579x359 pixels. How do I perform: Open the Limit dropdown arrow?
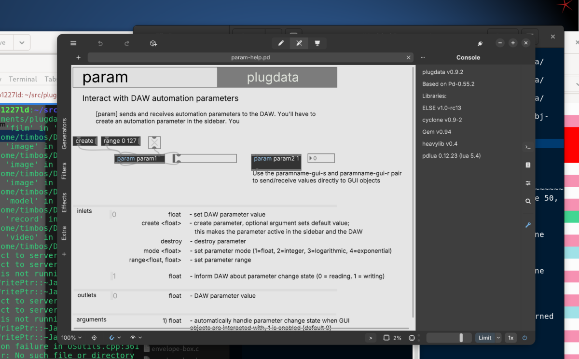(x=498, y=338)
